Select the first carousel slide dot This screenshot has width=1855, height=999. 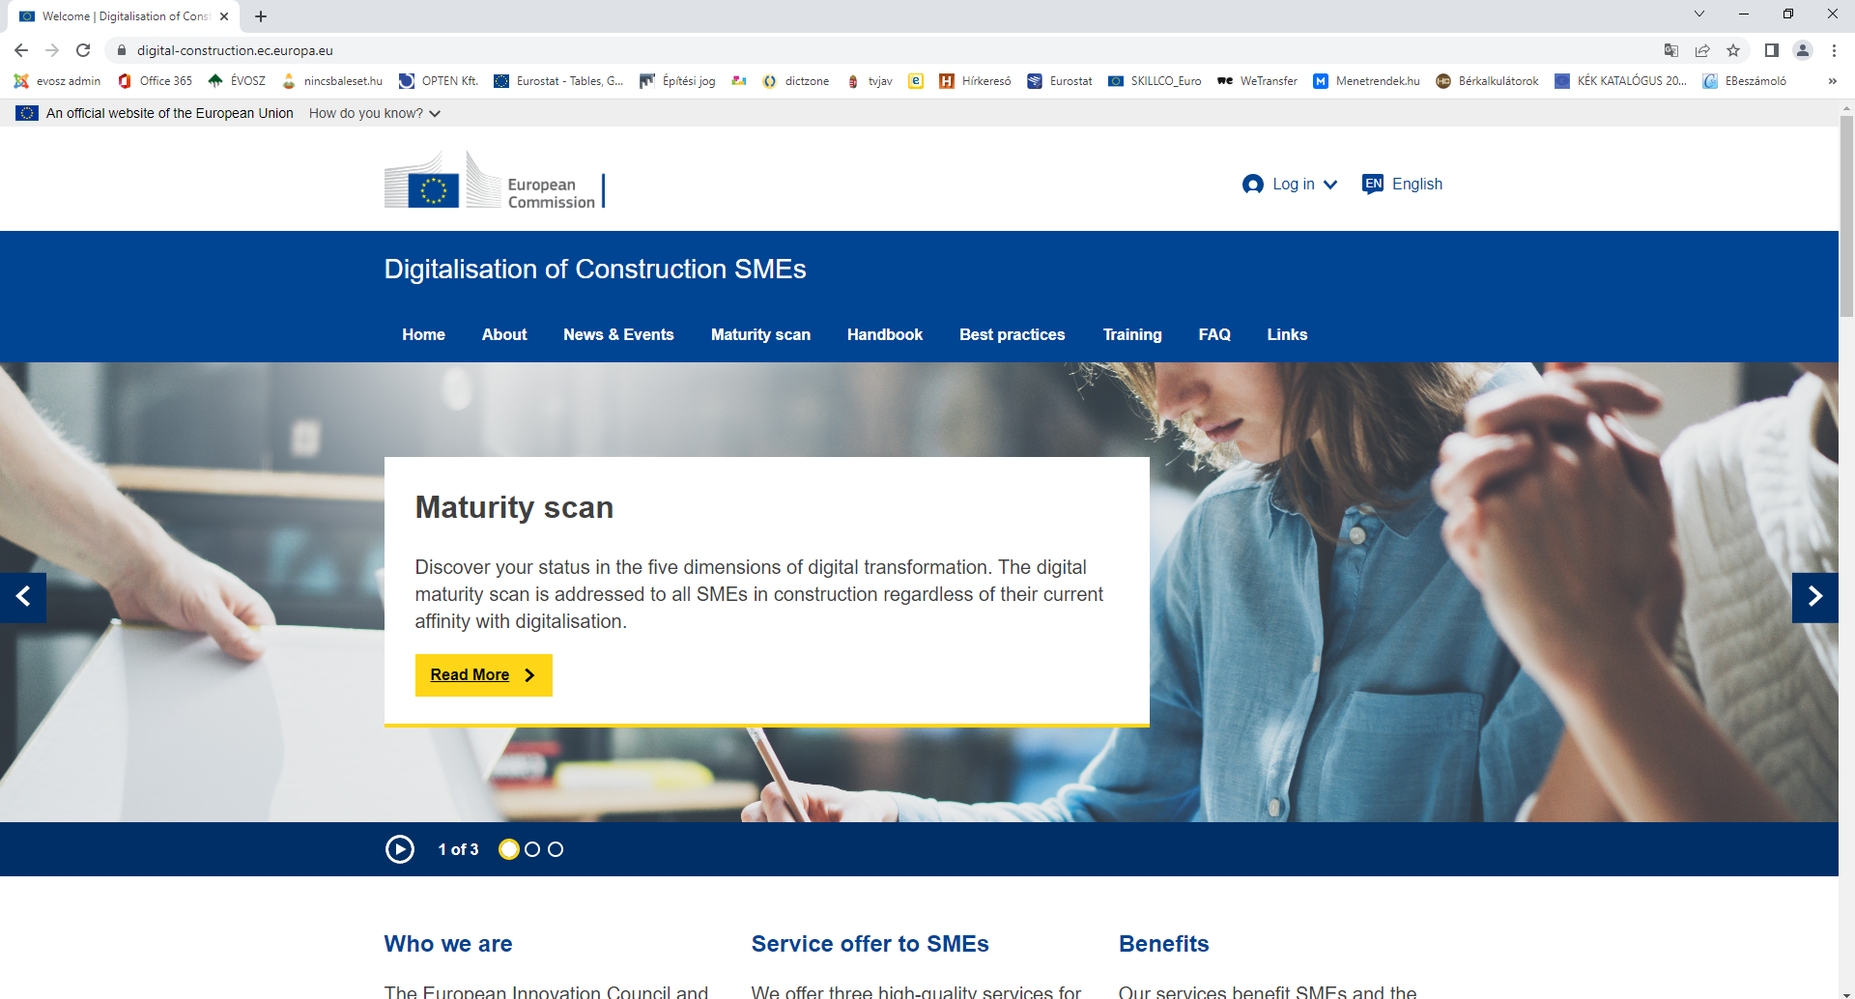pyautogui.click(x=509, y=849)
